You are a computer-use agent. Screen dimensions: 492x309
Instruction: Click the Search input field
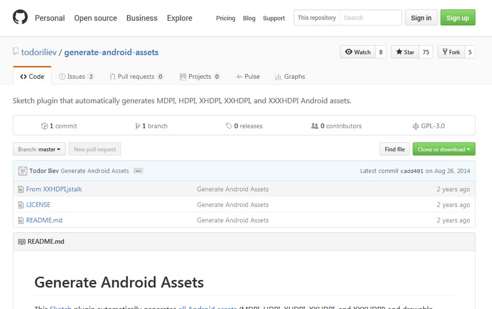click(371, 18)
